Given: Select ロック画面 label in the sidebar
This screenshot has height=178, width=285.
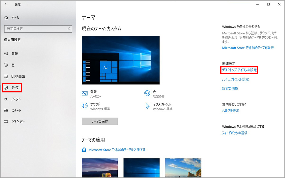Looking at the screenshot, I should pyautogui.click(x=18, y=76).
